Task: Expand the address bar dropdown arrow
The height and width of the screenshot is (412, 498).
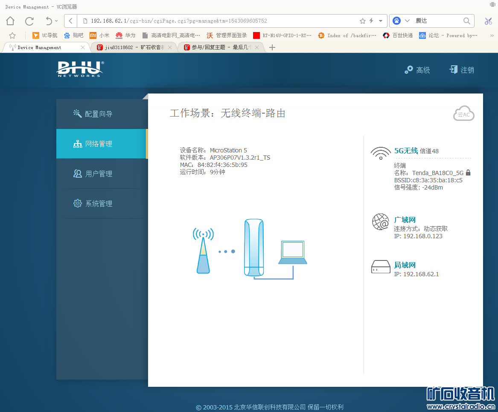Action: click(x=381, y=21)
